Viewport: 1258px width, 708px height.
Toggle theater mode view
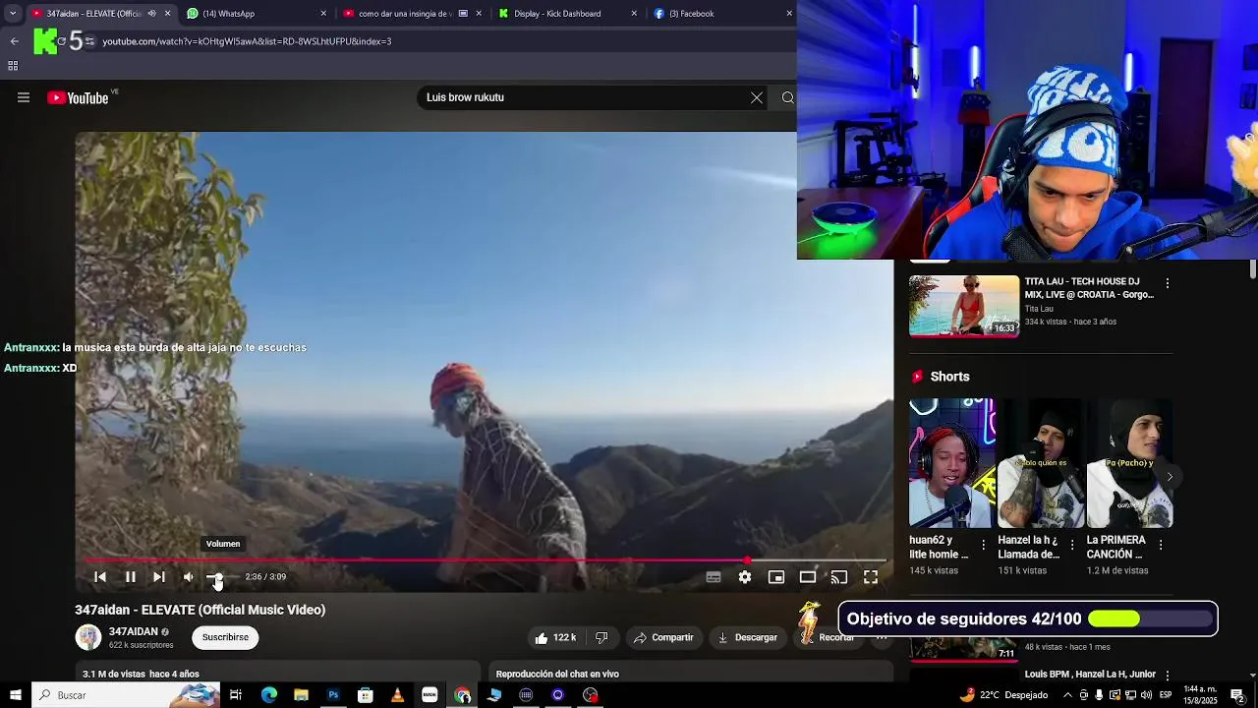[808, 577]
